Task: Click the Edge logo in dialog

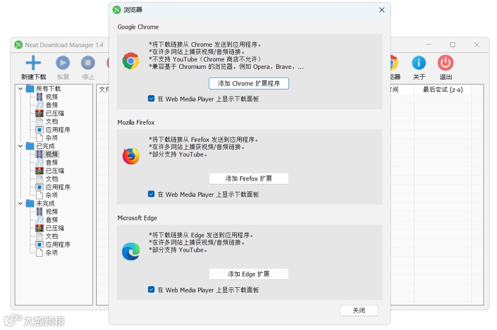Action: pyautogui.click(x=131, y=252)
